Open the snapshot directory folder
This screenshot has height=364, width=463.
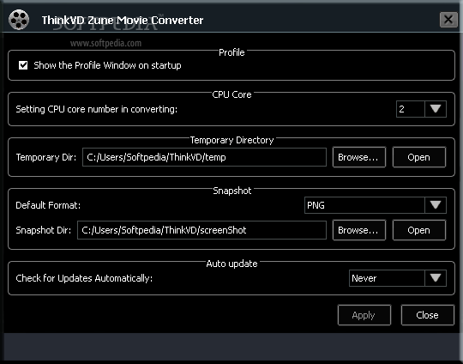tap(418, 230)
